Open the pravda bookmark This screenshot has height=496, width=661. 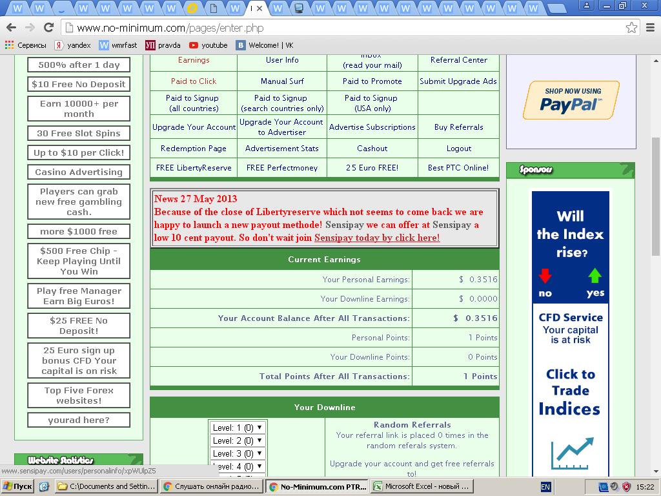pyautogui.click(x=163, y=45)
